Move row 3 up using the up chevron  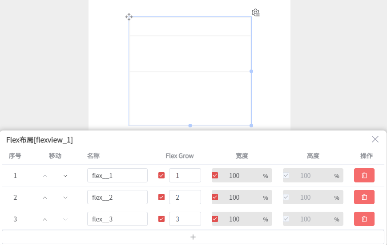pyautogui.click(x=45, y=219)
